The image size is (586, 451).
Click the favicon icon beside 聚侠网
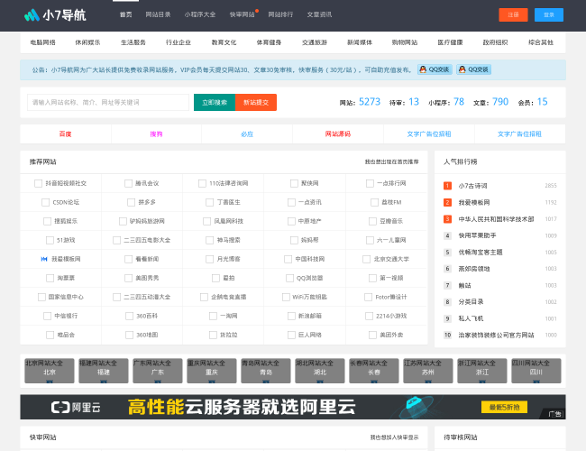tap(294, 183)
